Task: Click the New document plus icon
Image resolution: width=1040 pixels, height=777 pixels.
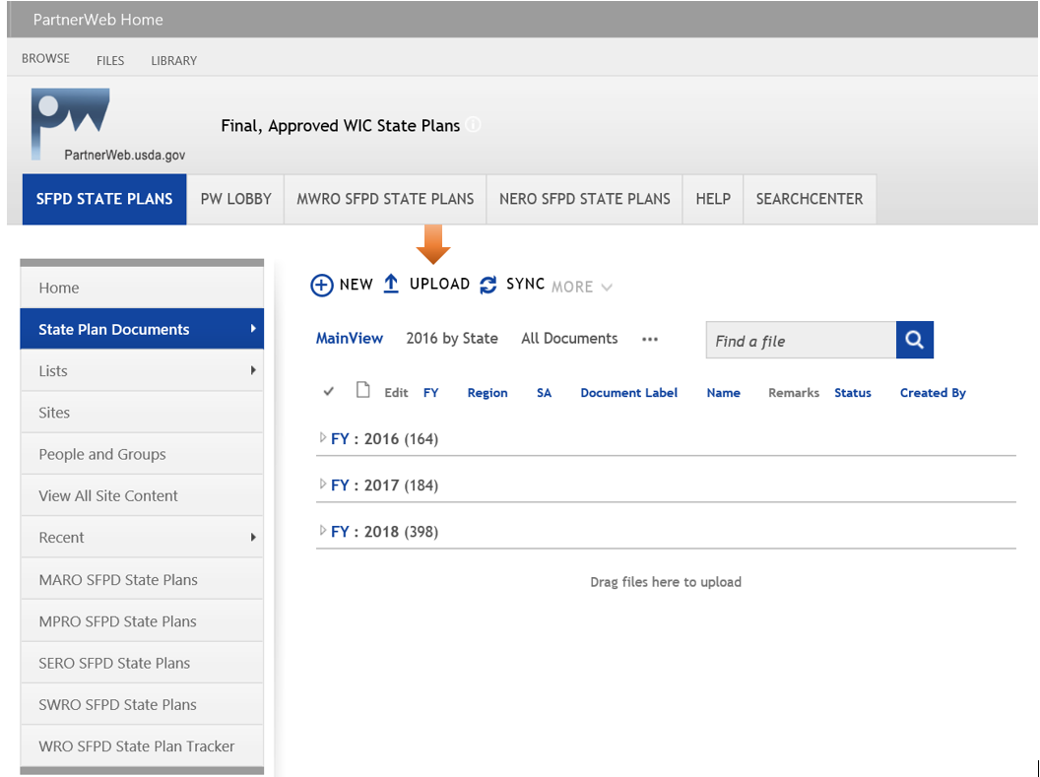Action: 322,286
